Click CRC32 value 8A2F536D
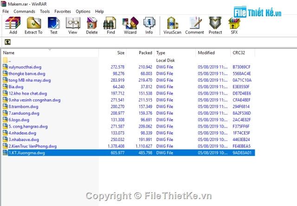This screenshot has width=297, height=206. [x=242, y=113]
